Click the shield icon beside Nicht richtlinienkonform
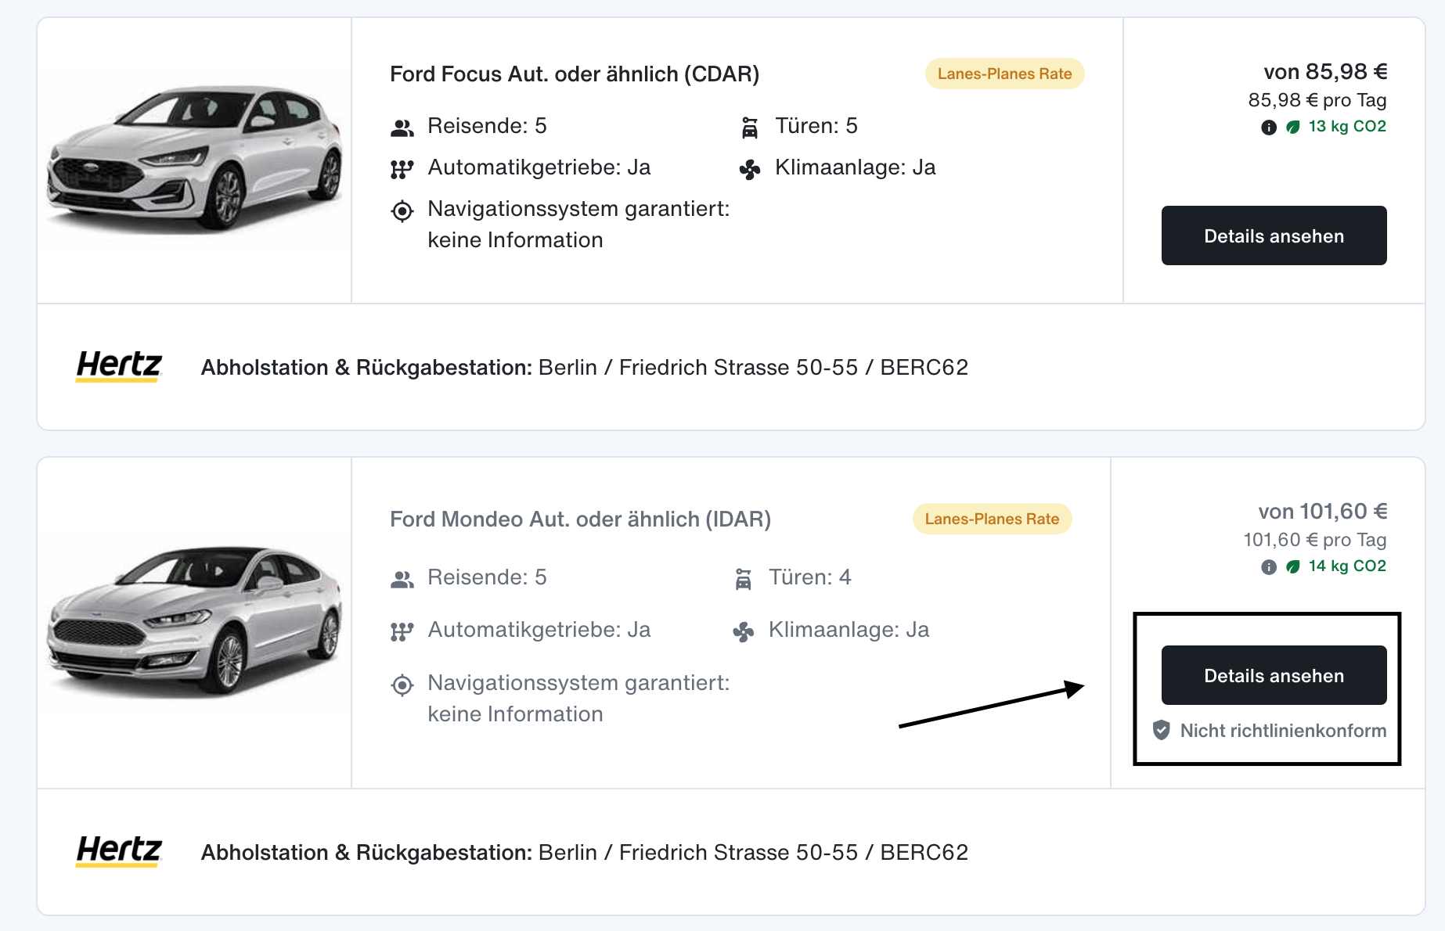The height and width of the screenshot is (931, 1445). 1162,730
